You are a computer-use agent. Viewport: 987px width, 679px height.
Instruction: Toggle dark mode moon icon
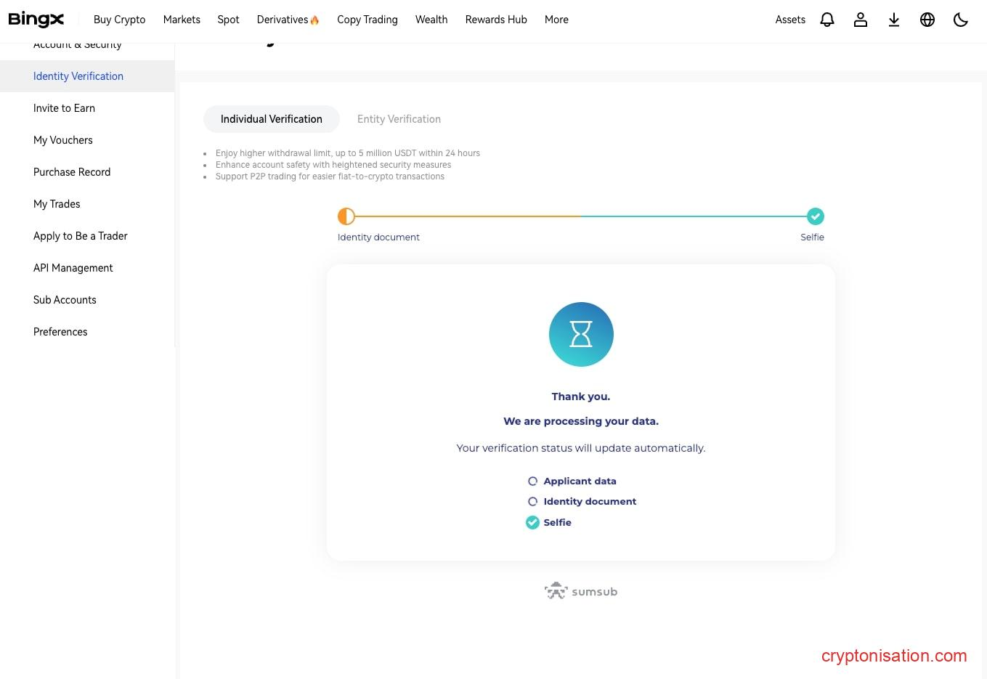960,20
